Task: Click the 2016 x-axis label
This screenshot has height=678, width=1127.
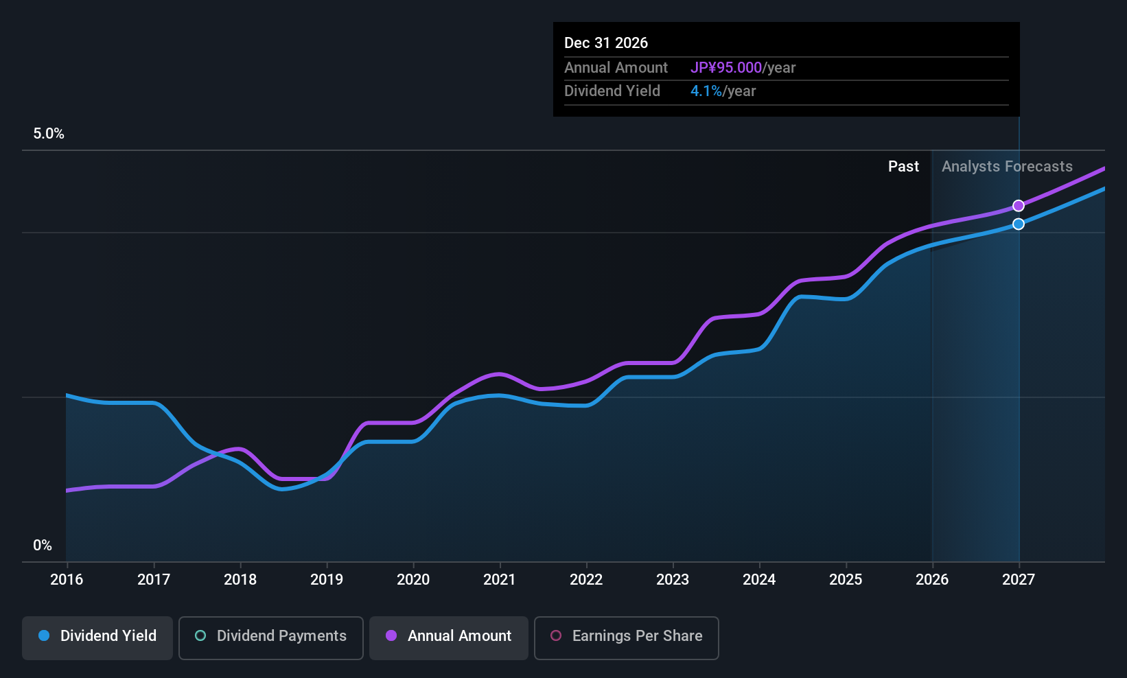Action: [x=67, y=580]
